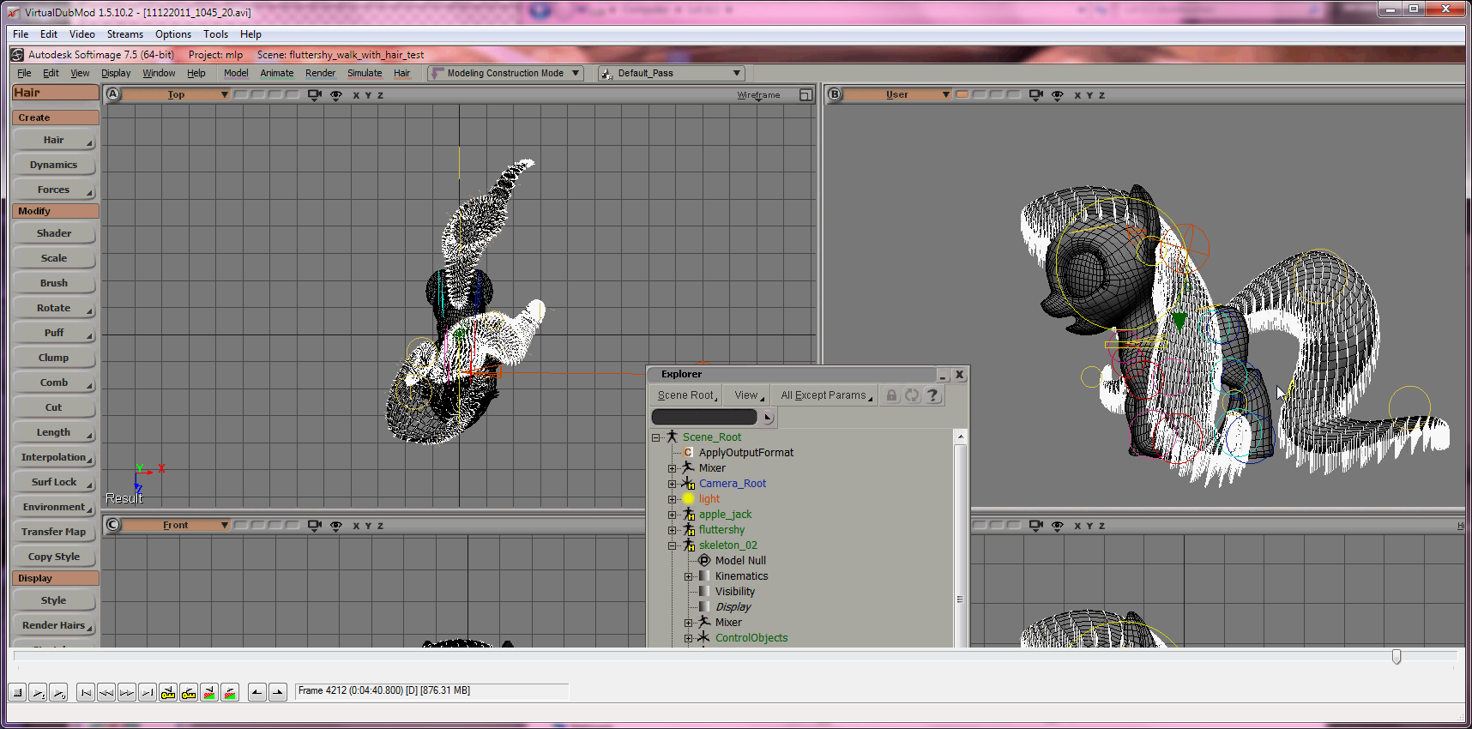Collapse the skeleton_02 tree node

click(673, 545)
